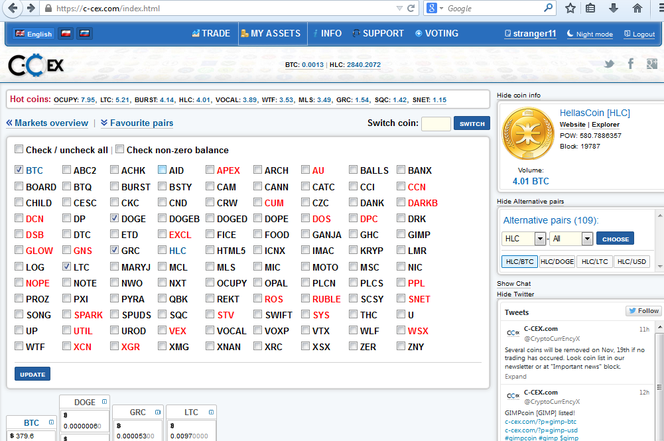Click the Google search engine icon
This screenshot has width=664, height=441.
432,8
